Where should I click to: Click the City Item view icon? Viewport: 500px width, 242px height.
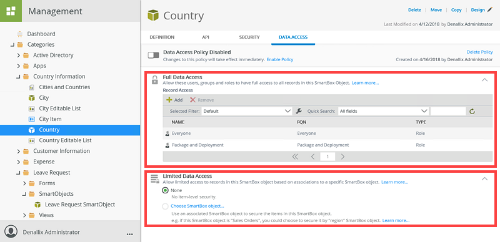[32, 119]
